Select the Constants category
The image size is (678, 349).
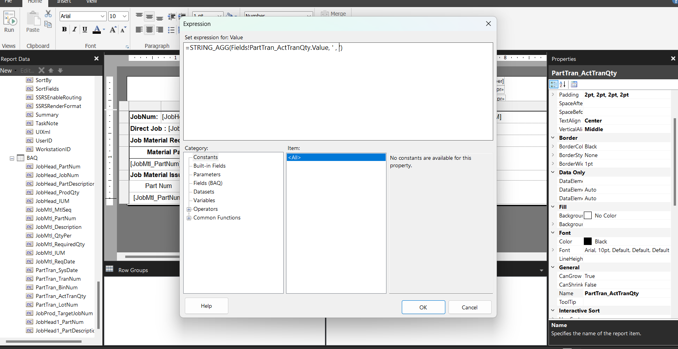coord(206,157)
